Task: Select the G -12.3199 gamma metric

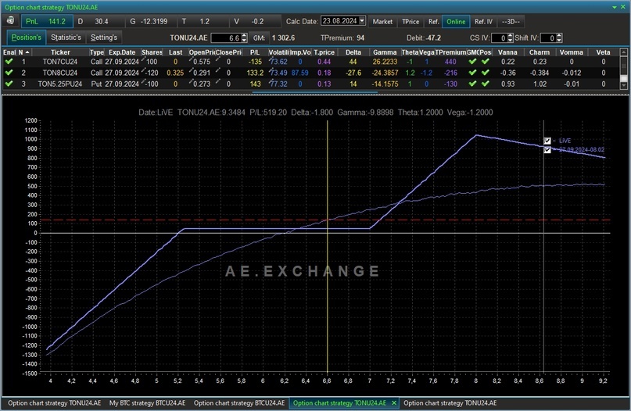Action: pos(151,21)
